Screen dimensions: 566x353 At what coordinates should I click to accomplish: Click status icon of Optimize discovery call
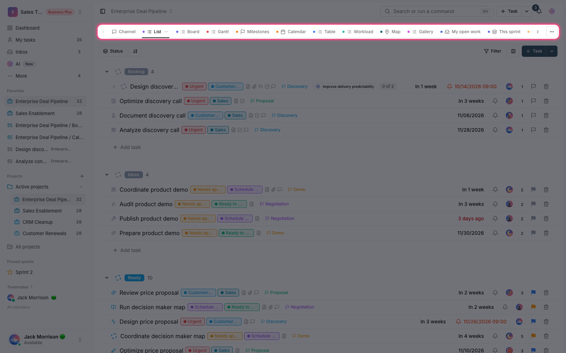tap(114, 101)
